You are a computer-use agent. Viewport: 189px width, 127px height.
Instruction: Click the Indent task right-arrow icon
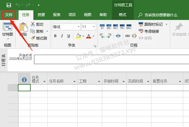coord(109,36)
